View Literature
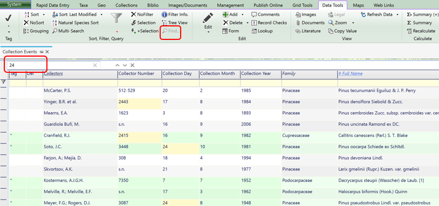Viewport: 439px width, 206px height. (x=308, y=31)
